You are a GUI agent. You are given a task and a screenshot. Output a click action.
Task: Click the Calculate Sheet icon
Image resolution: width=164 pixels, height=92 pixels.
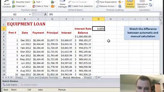click(x=150, y=5)
